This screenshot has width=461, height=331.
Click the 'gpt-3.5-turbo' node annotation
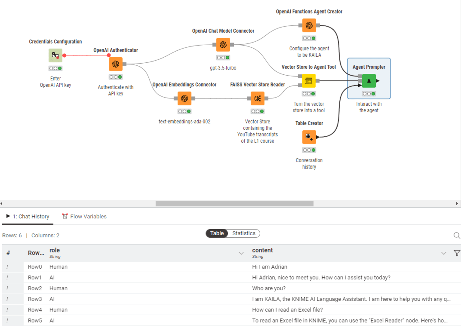coord(223,68)
